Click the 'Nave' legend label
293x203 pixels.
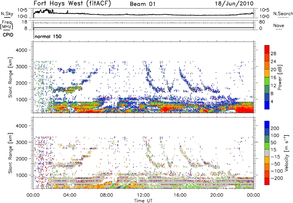point(279,25)
